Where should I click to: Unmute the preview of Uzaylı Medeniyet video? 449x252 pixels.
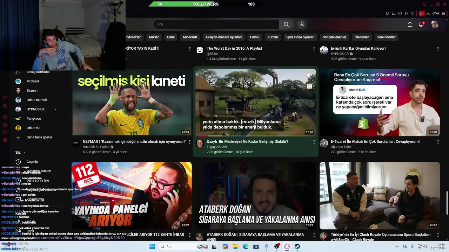pyautogui.click(x=309, y=76)
